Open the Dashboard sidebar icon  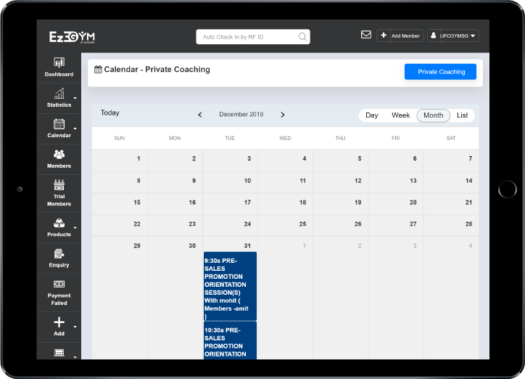coord(59,62)
